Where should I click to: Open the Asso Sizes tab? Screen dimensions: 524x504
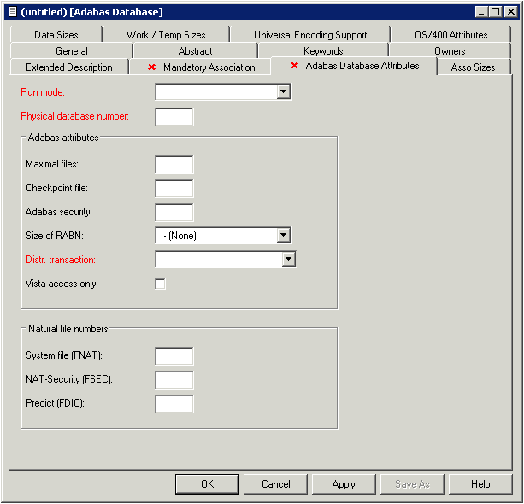coord(473,67)
